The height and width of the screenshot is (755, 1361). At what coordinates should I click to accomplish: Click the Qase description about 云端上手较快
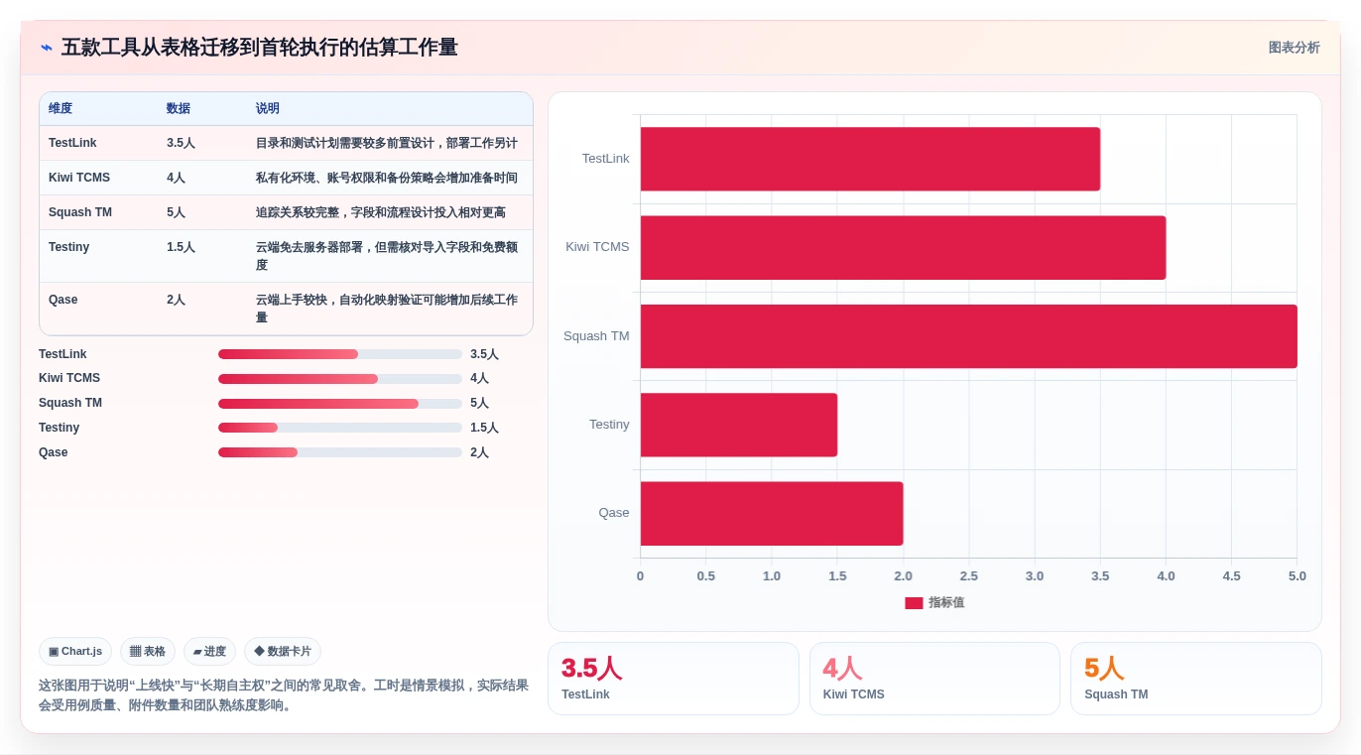pyautogui.click(x=387, y=309)
